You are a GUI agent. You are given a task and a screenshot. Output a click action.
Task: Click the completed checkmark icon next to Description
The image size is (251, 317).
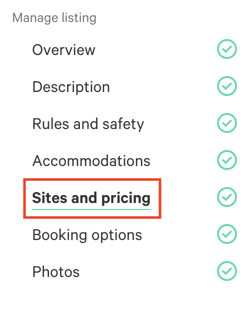point(226,86)
